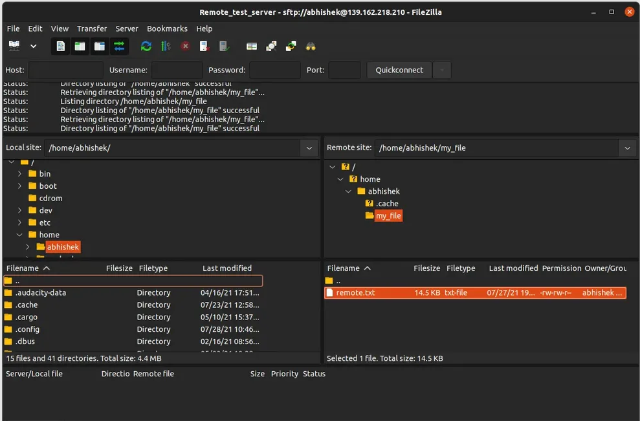Viewport: 640px width, 421px height.
Task: Sort remote files by Last modified column
Action: click(513, 268)
